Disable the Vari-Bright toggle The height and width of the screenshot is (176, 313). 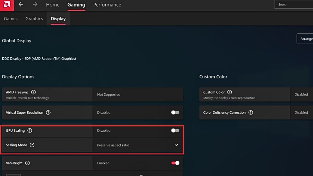pos(175,163)
